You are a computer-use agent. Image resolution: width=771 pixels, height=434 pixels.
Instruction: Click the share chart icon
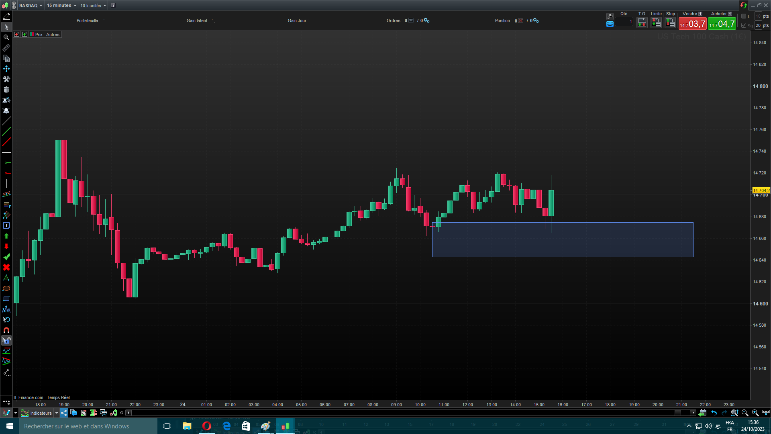[x=64, y=413]
